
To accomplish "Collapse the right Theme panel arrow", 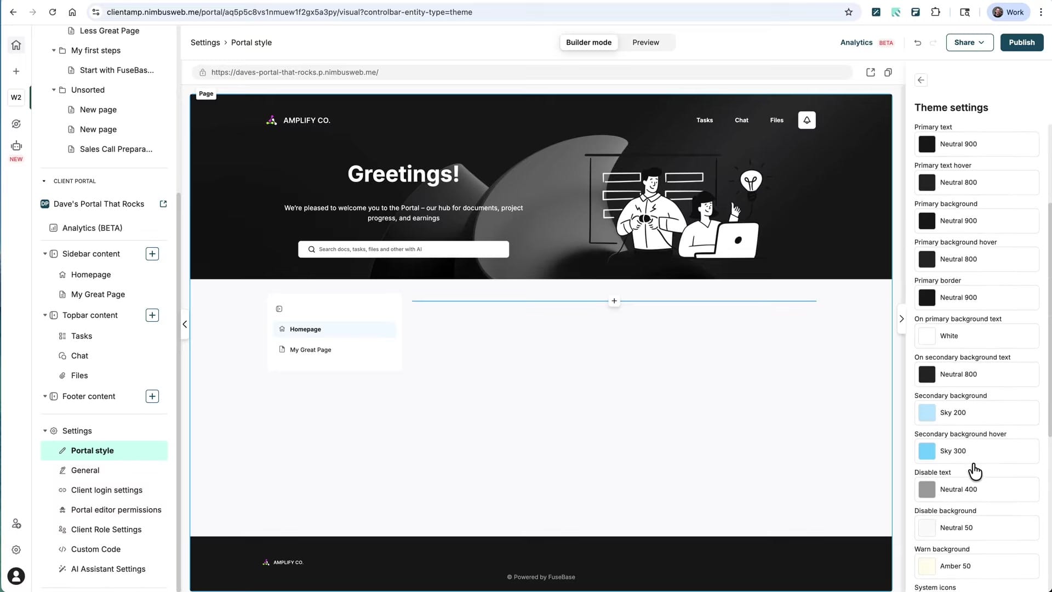I will (x=901, y=318).
